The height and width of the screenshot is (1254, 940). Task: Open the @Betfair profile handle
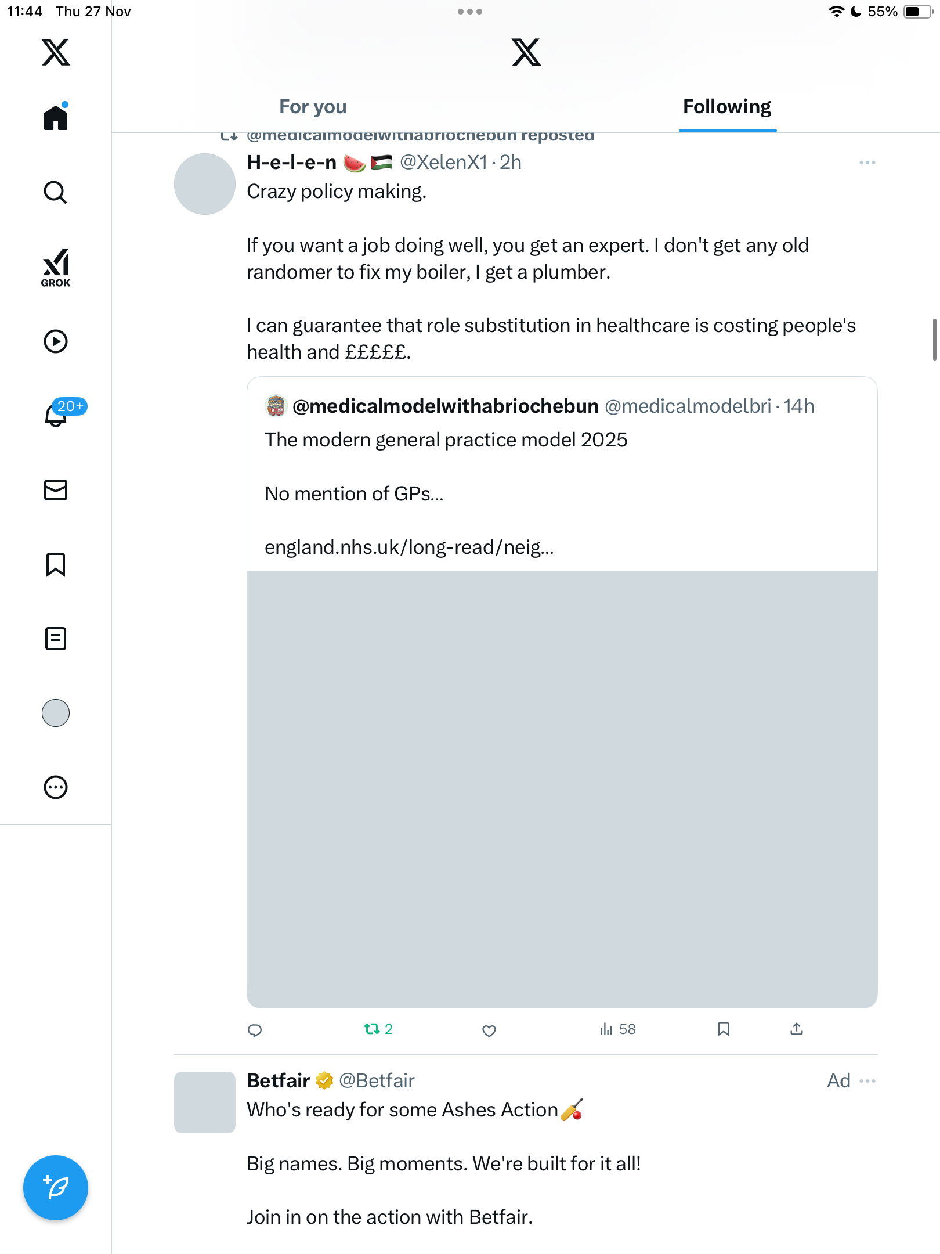(x=377, y=1081)
